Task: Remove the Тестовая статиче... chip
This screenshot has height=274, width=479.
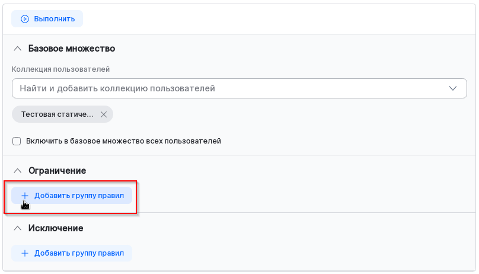Action: (x=104, y=114)
